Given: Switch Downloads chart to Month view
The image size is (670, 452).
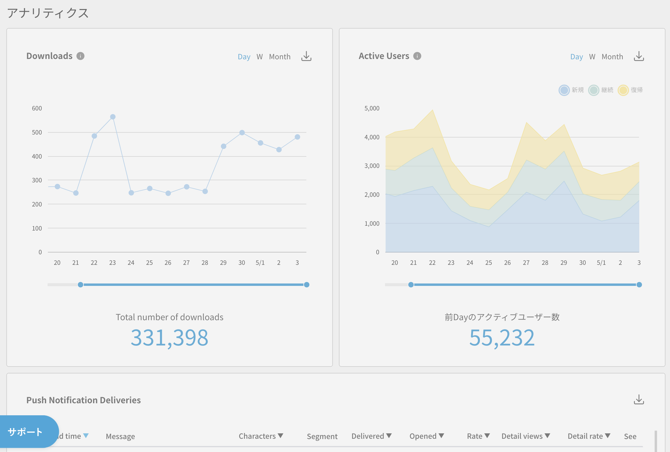Looking at the screenshot, I should click(x=280, y=57).
